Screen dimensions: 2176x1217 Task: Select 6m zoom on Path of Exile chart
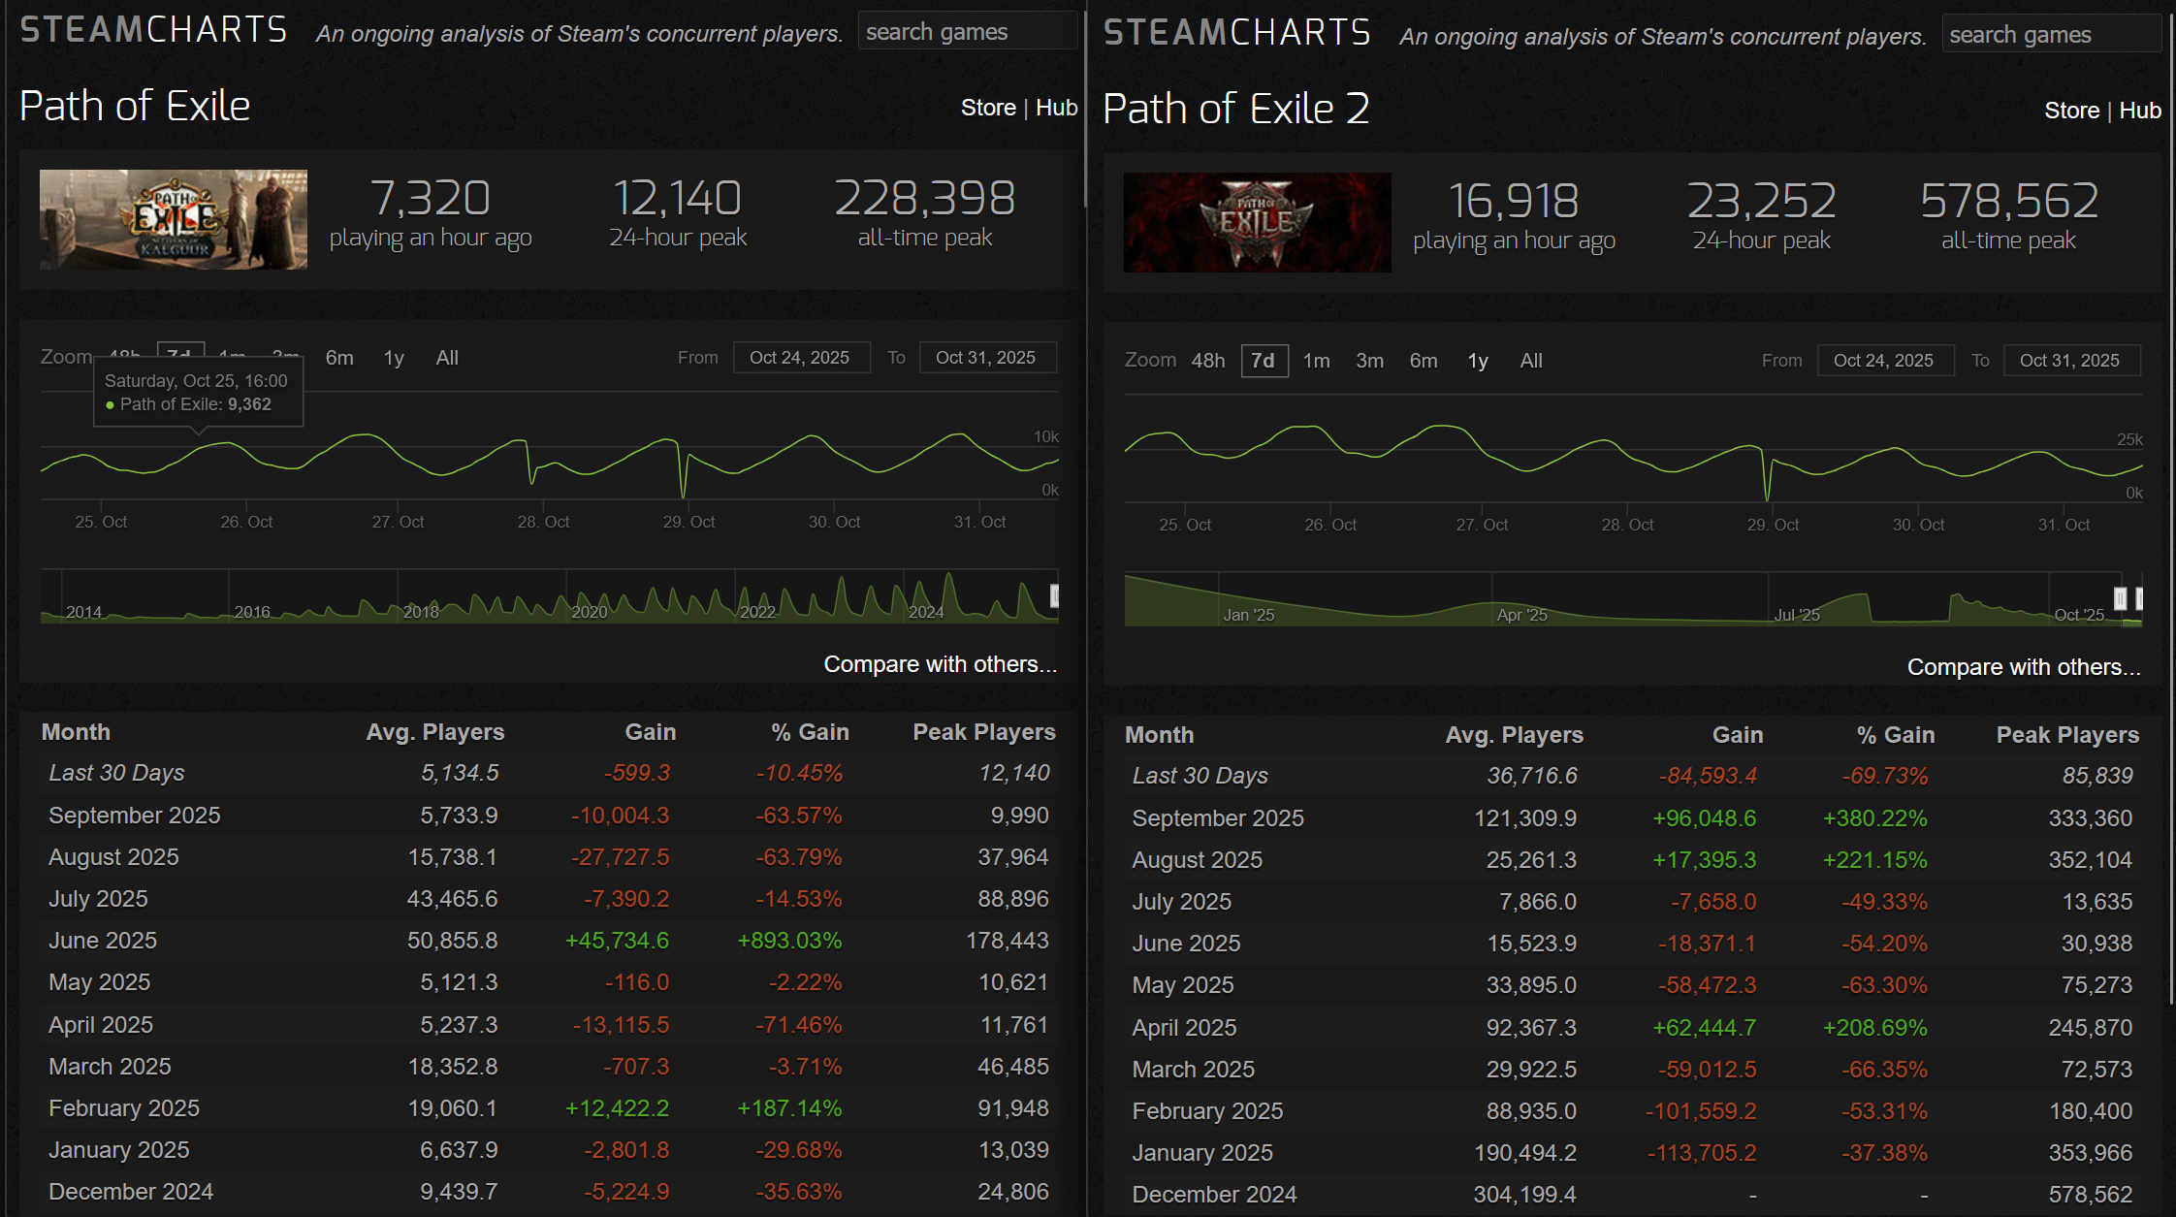tap(339, 358)
